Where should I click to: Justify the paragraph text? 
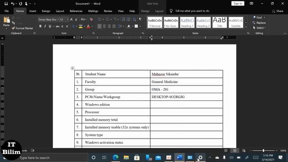click(x=114, y=26)
